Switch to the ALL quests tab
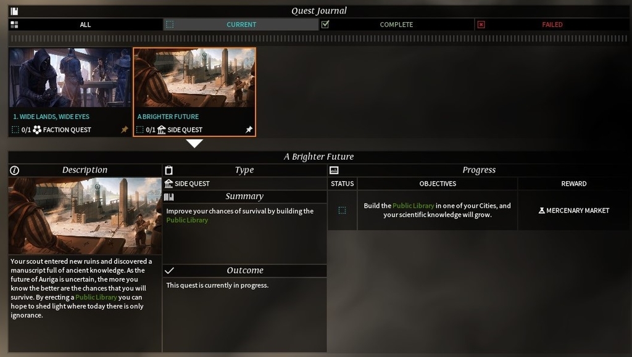Image resolution: width=632 pixels, height=357 pixels. tap(85, 25)
